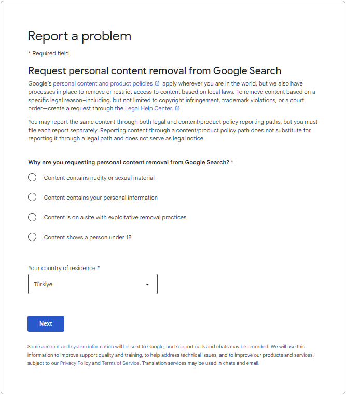
Task: Click the "Report a problem" heading
Action: pyautogui.click(x=79, y=36)
